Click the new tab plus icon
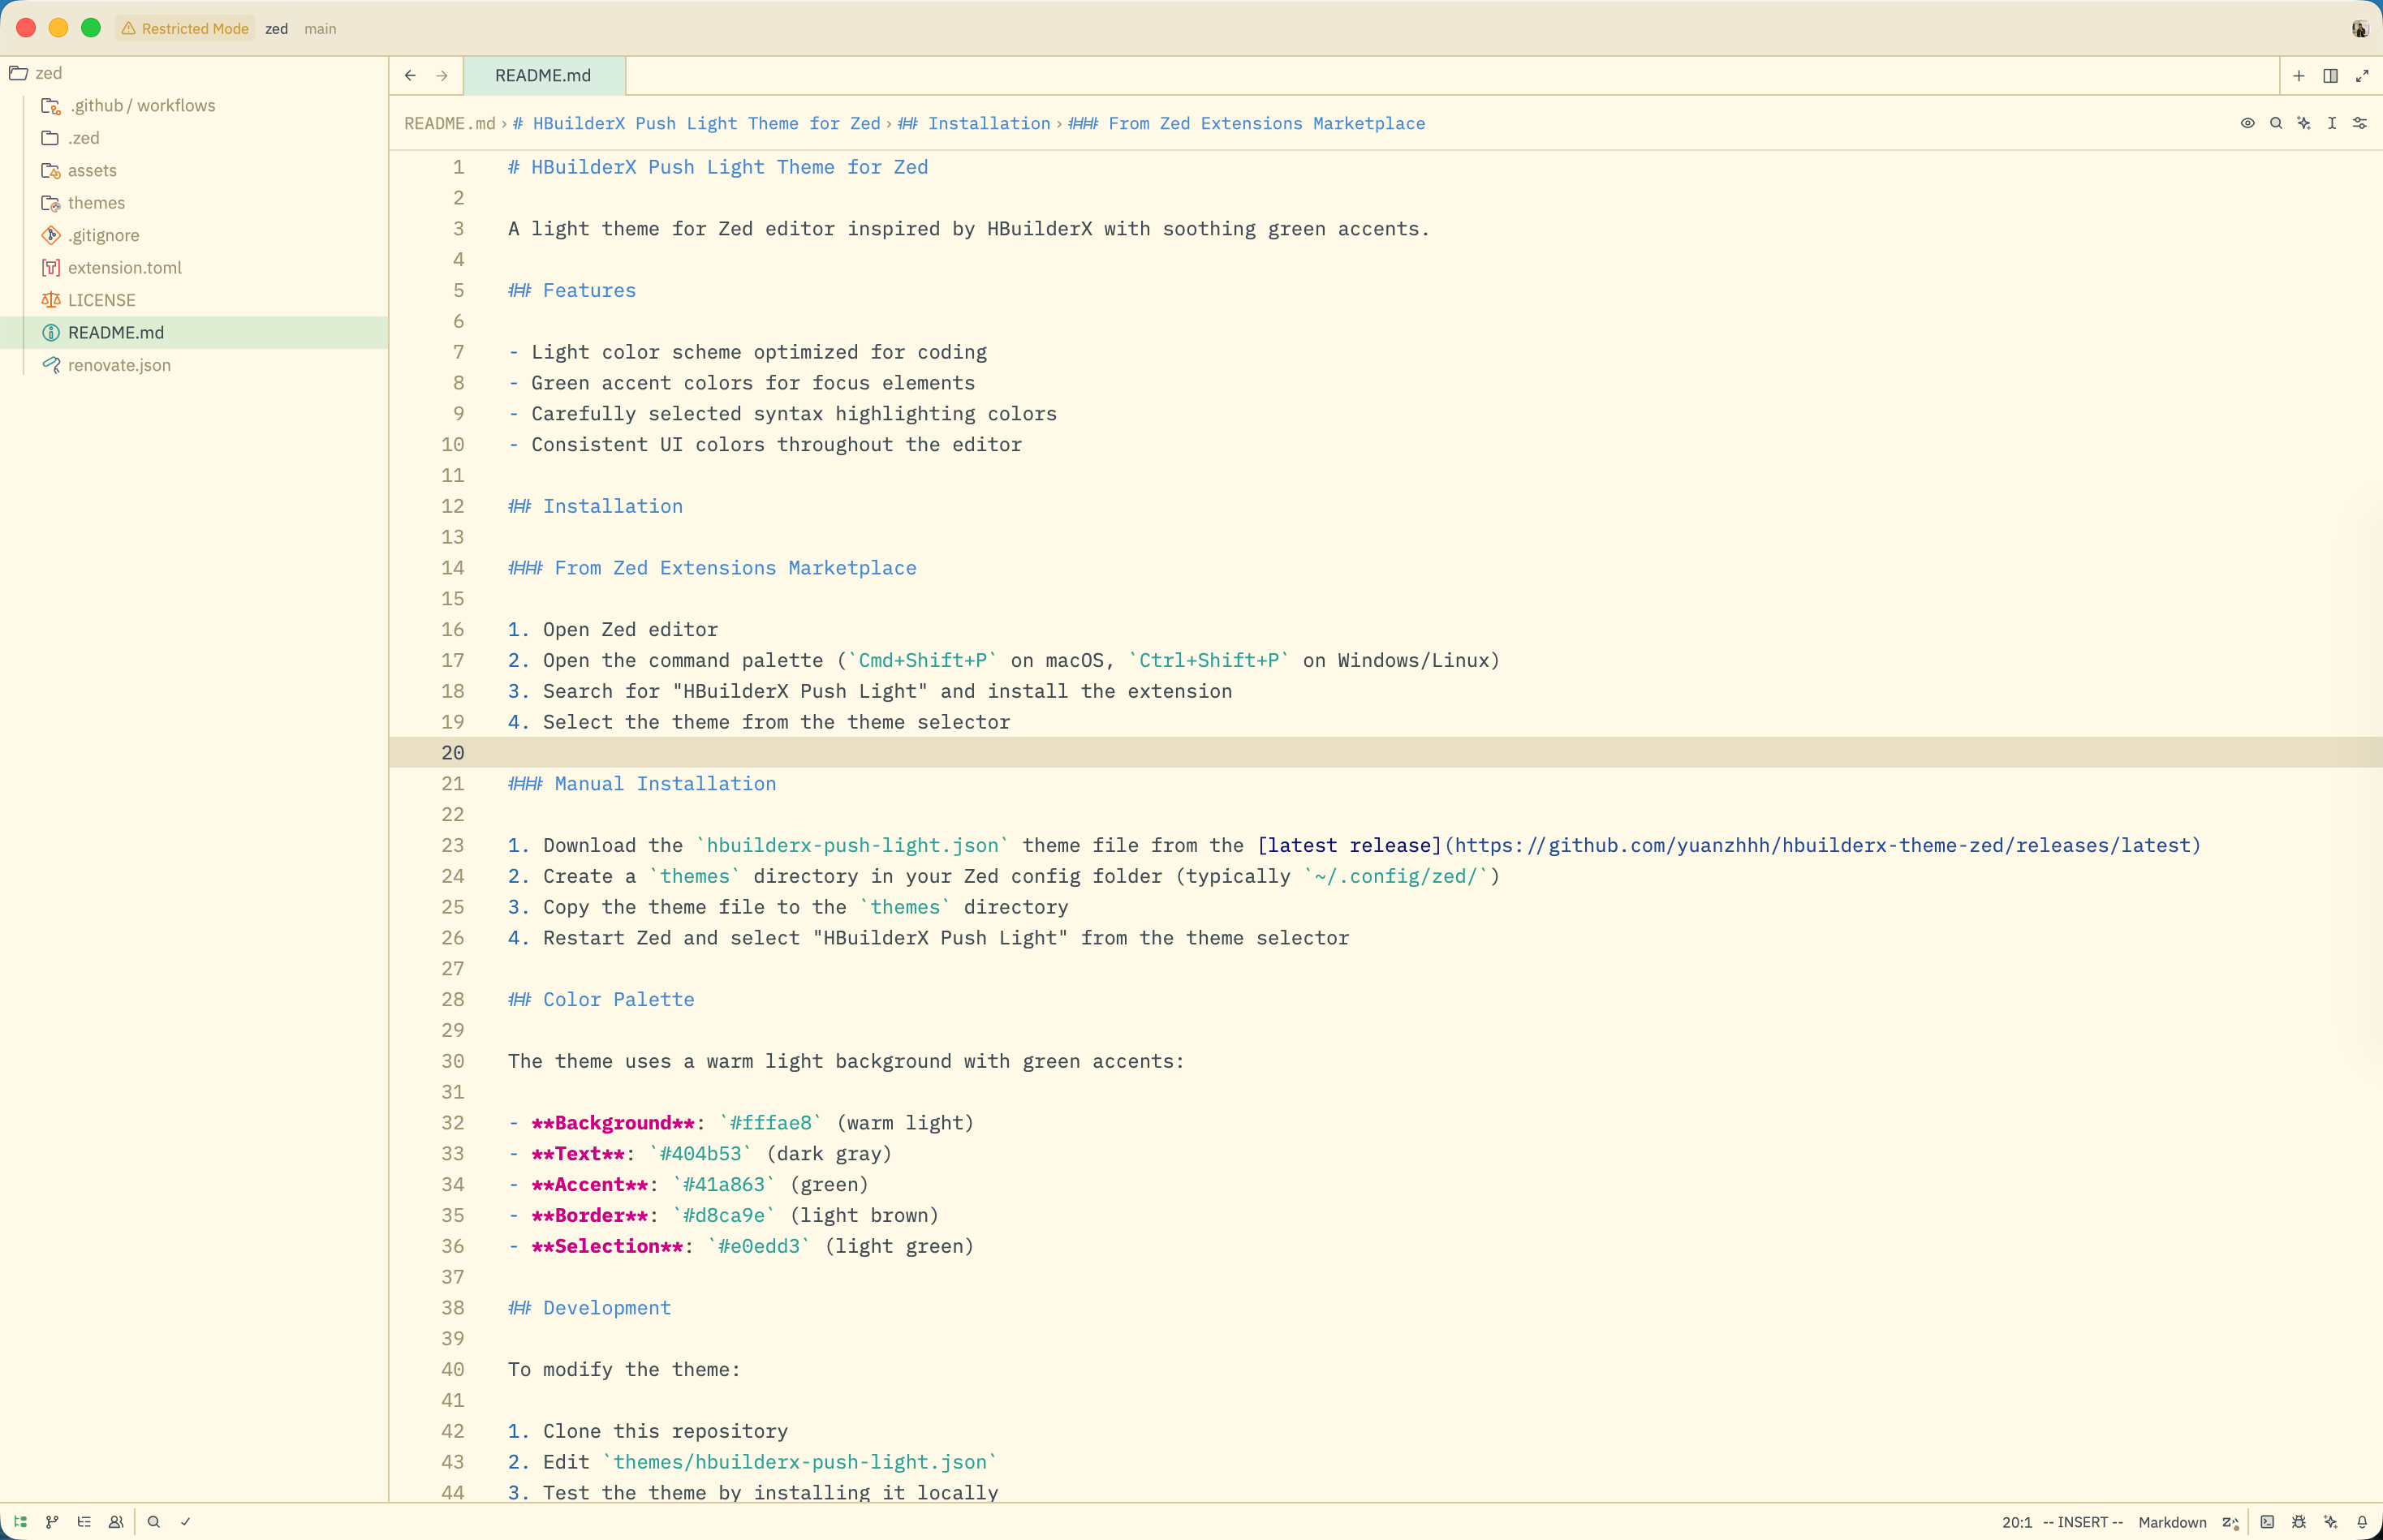Image resolution: width=2383 pixels, height=1540 pixels. point(2299,76)
